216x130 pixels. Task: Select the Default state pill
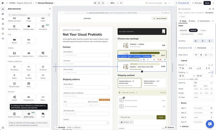[193, 30]
